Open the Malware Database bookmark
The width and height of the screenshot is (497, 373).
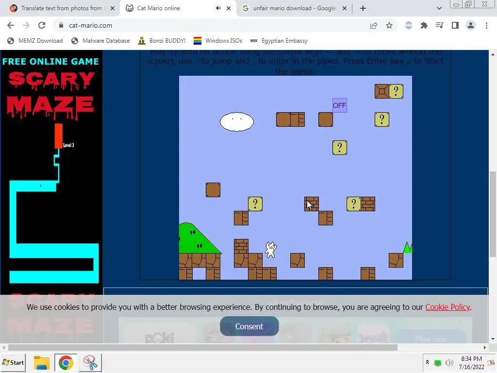click(101, 41)
